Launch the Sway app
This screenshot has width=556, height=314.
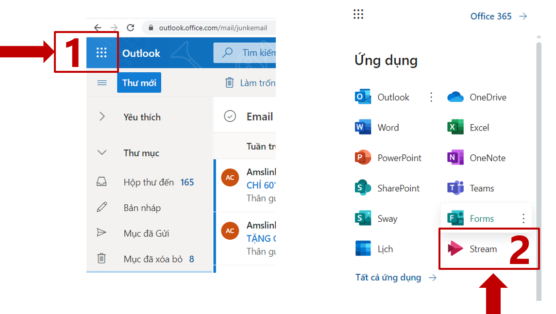pyautogui.click(x=387, y=218)
